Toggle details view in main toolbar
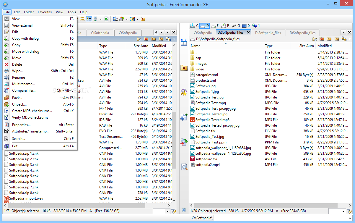The height and width of the screenshot is (223, 355). (89, 19)
